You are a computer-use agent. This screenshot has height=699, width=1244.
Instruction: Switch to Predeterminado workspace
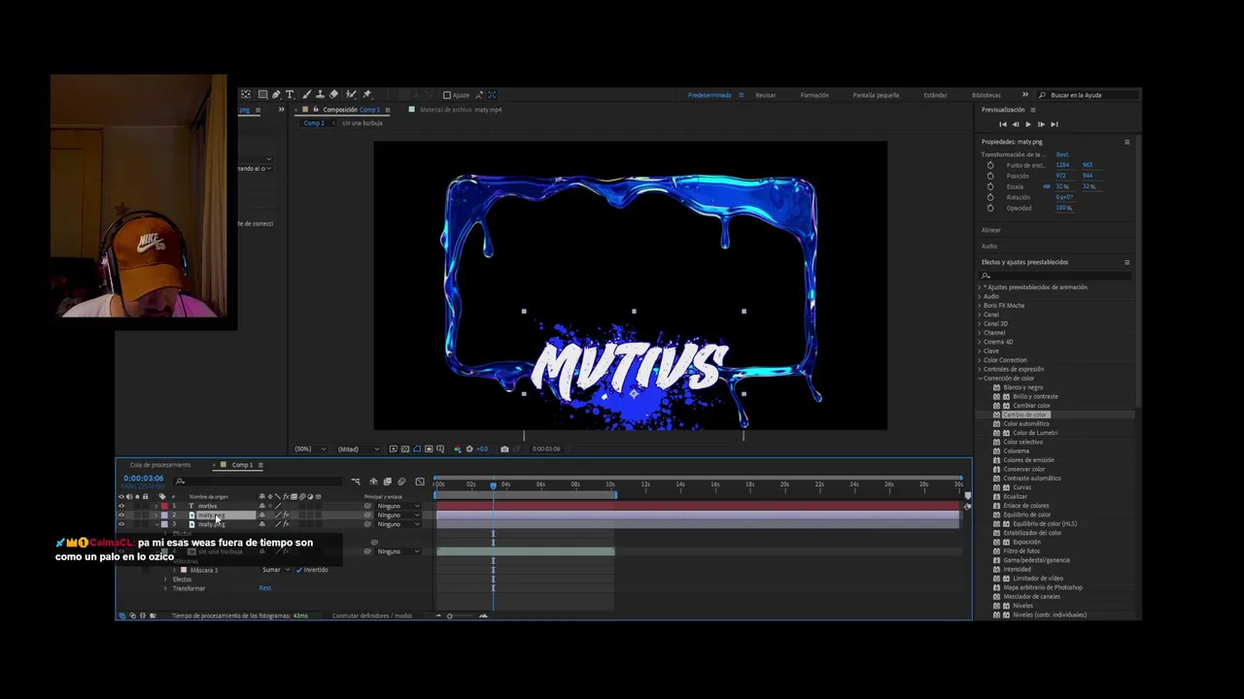tap(709, 95)
